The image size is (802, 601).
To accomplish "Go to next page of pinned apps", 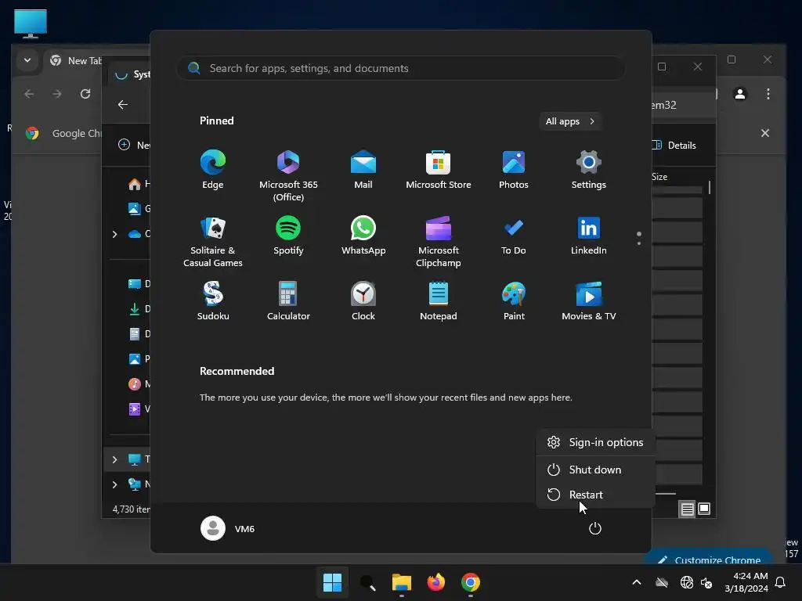I will [639, 243].
